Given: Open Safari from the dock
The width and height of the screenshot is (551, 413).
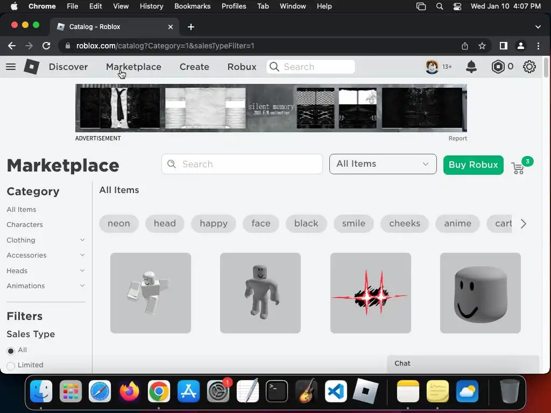Looking at the screenshot, I should coord(100,391).
